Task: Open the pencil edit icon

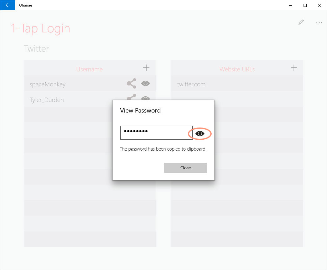Action: (301, 22)
